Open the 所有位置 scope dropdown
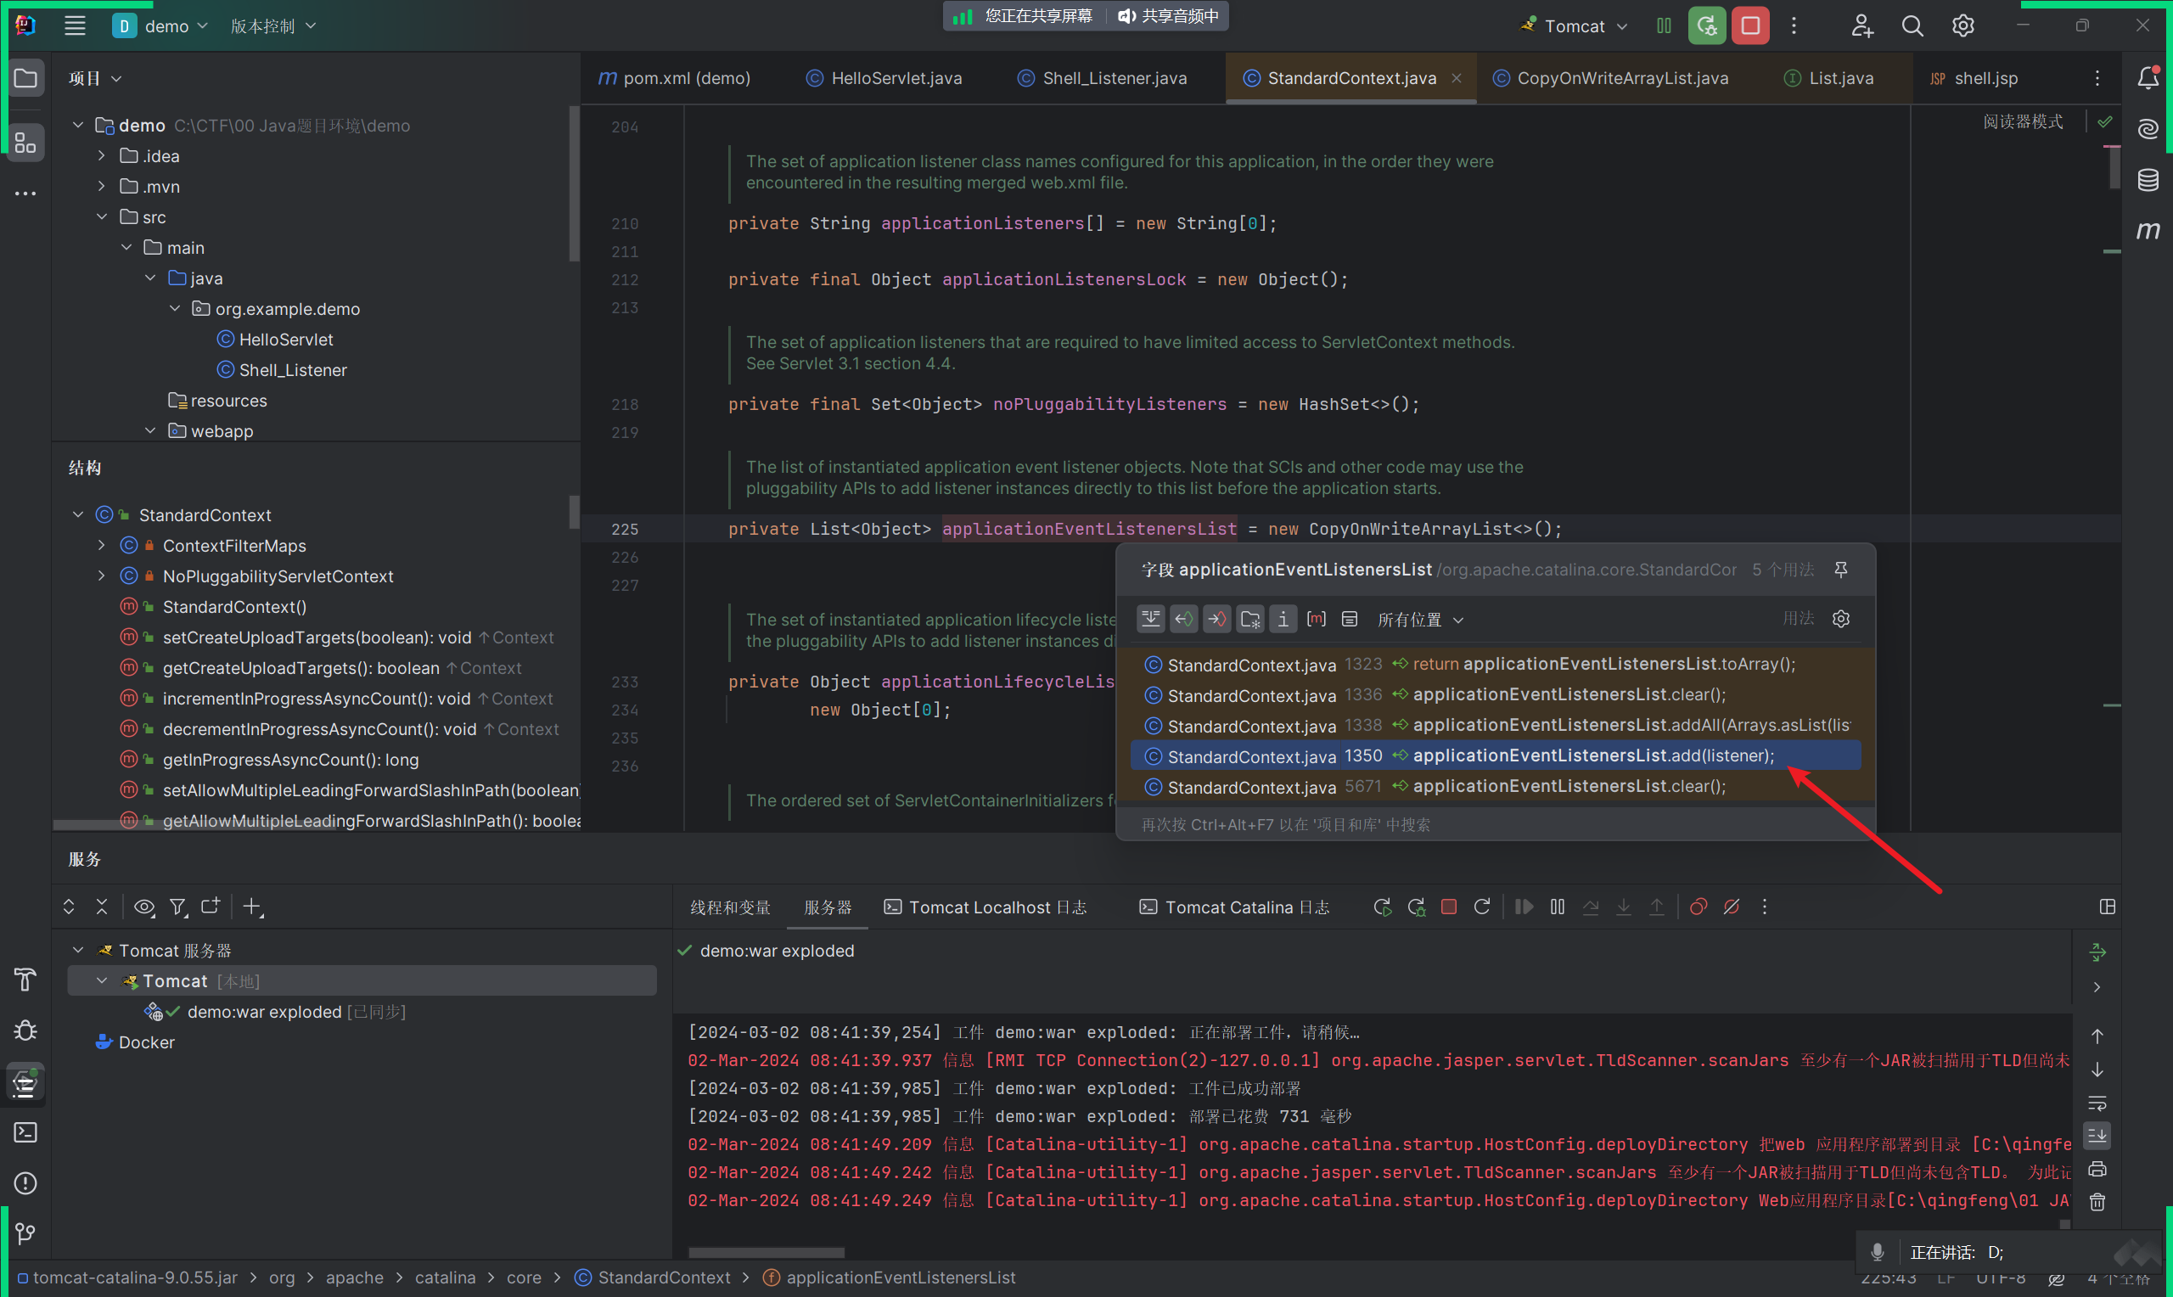Image resolution: width=2173 pixels, height=1297 pixels. tap(1419, 620)
